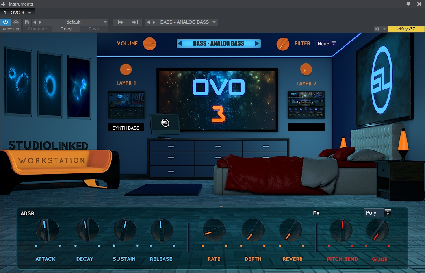425x273 pixels.
Task: Open the 'Poly' voice mode dropdown
Action: pos(377,212)
